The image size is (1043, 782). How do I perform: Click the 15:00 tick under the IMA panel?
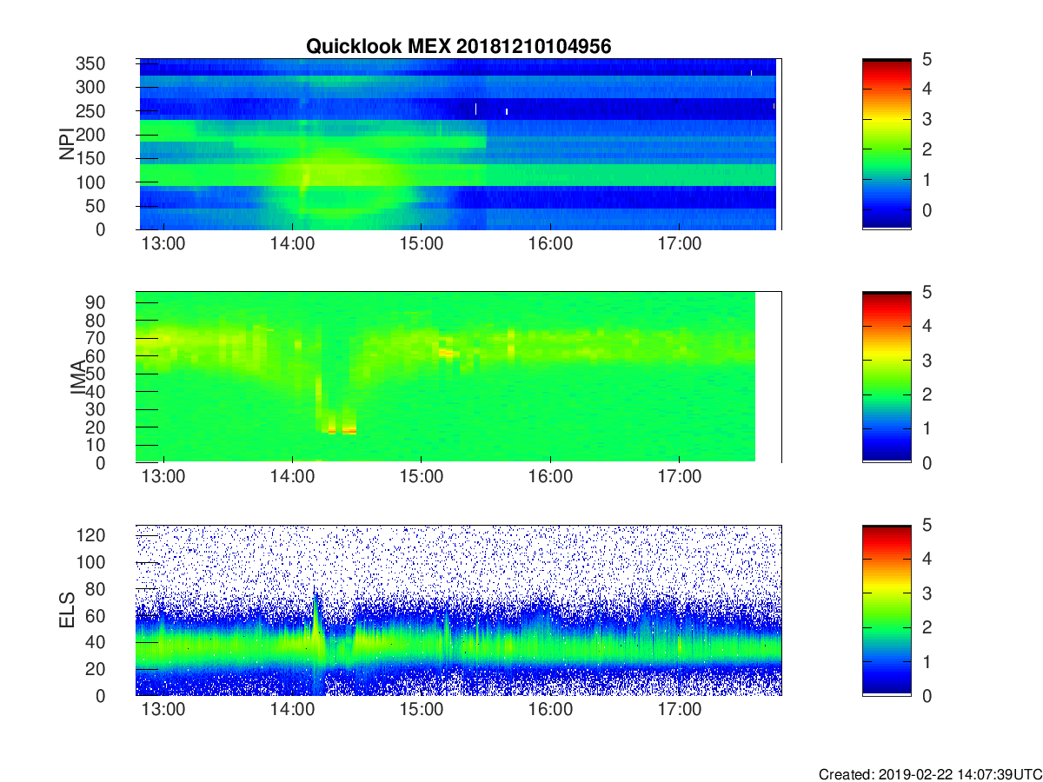pos(421,477)
